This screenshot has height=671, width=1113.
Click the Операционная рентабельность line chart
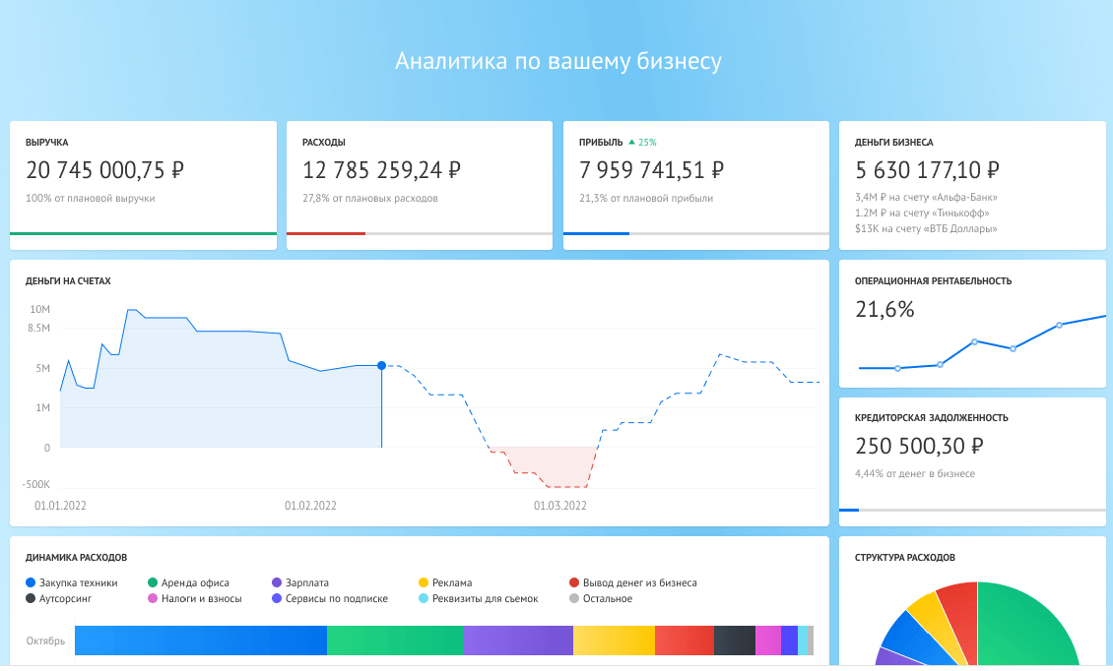(982, 344)
